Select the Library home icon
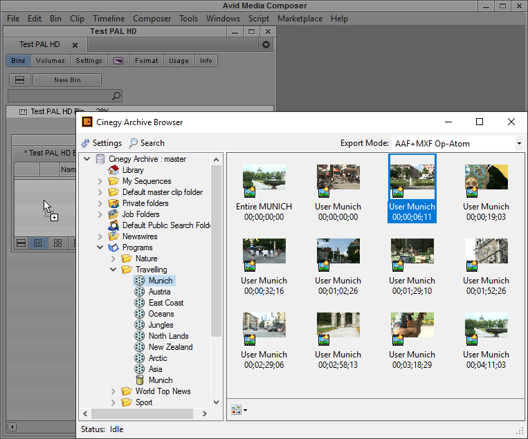528x439 pixels. (113, 170)
